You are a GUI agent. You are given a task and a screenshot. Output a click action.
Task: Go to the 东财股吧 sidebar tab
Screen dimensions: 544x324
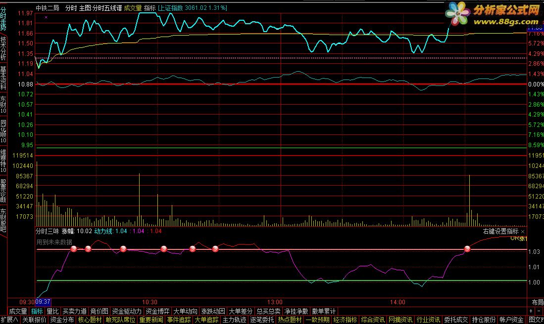[3, 220]
